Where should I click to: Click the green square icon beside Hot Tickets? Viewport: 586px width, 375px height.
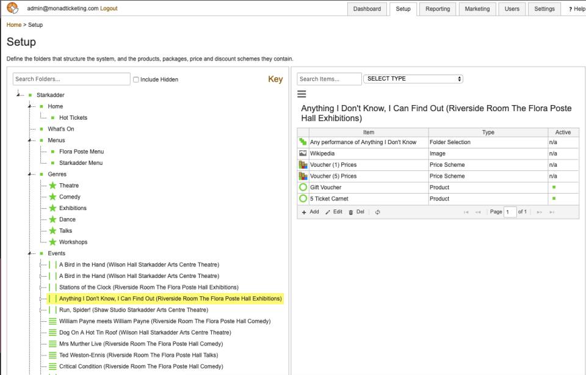52,118
